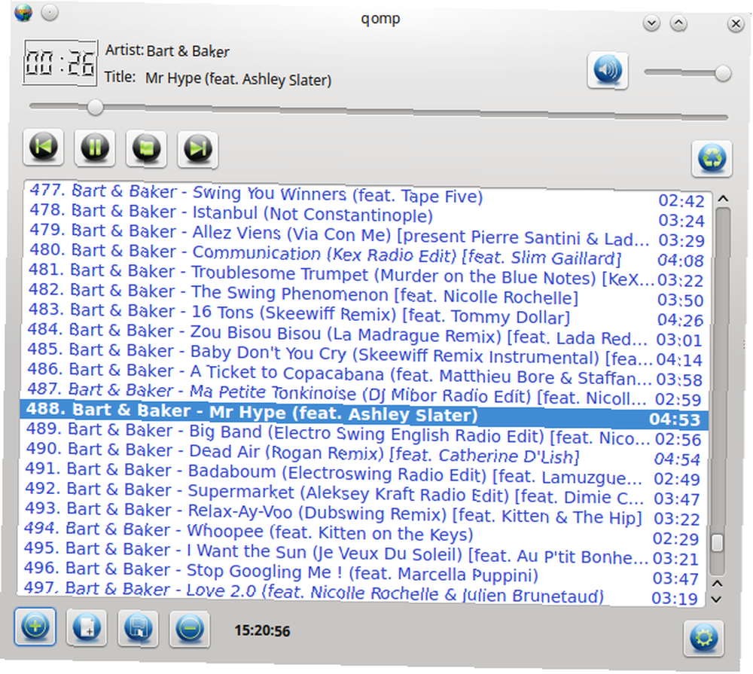This screenshot has height=674, width=753.
Task: Select track 483 16 Tons (Skeewiff Remix)
Action: coord(365,314)
